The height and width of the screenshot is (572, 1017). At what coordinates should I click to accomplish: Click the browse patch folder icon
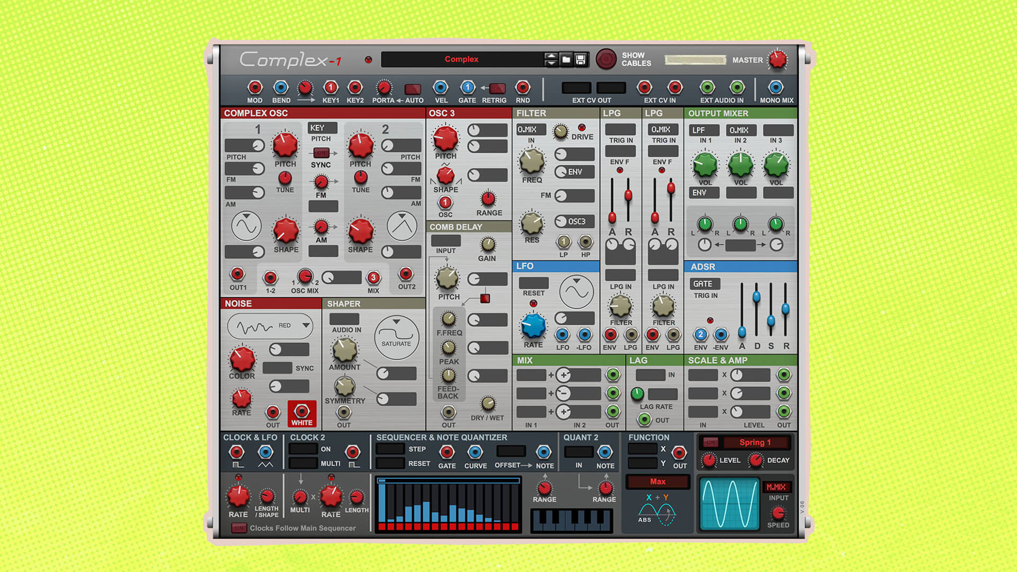pos(566,59)
